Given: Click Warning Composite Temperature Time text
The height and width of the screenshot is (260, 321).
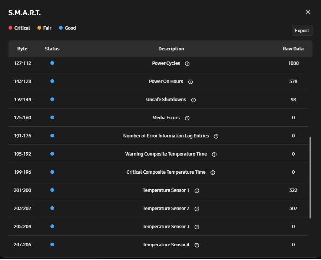Looking at the screenshot, I should click(x=166, y=154).
